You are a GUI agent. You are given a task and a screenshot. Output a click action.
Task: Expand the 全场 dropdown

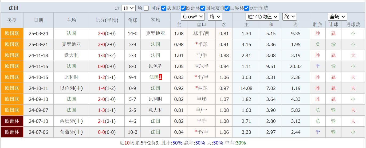click(337, 17)
